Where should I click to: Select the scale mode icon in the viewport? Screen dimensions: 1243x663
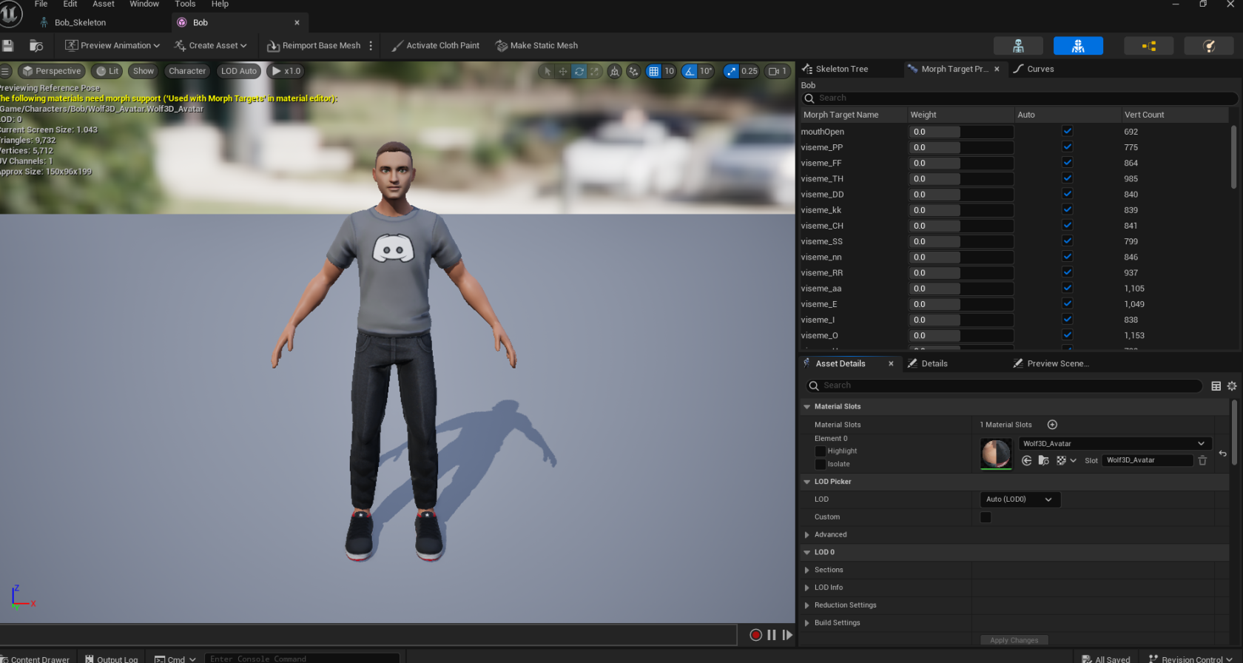[595, 71]
